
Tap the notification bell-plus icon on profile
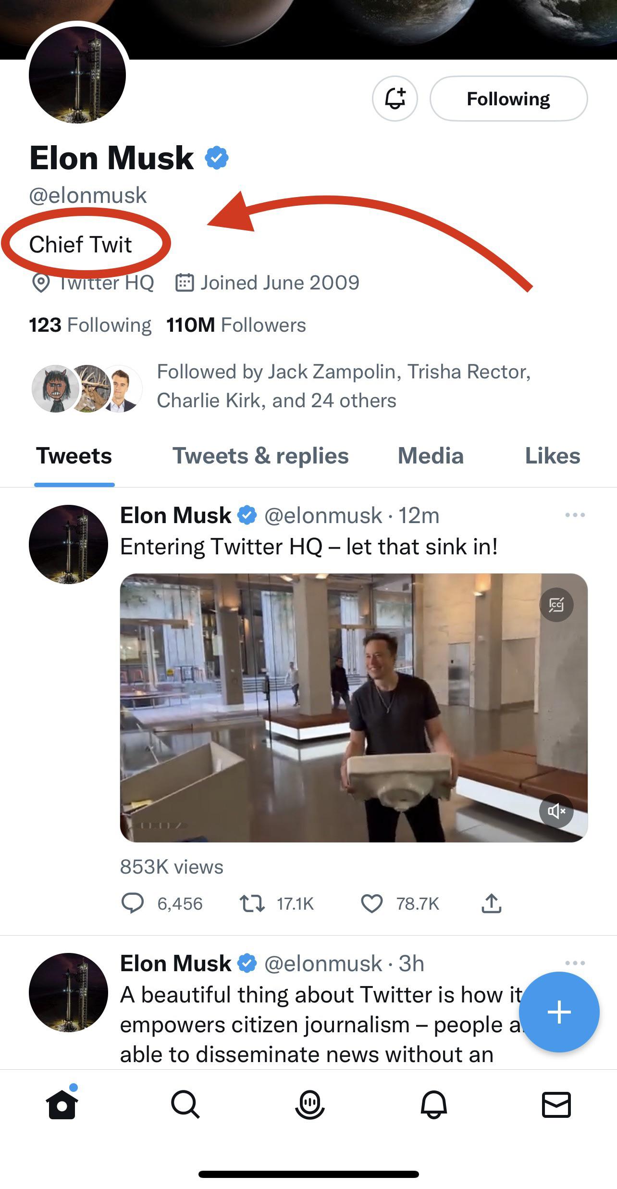(395, 99)
